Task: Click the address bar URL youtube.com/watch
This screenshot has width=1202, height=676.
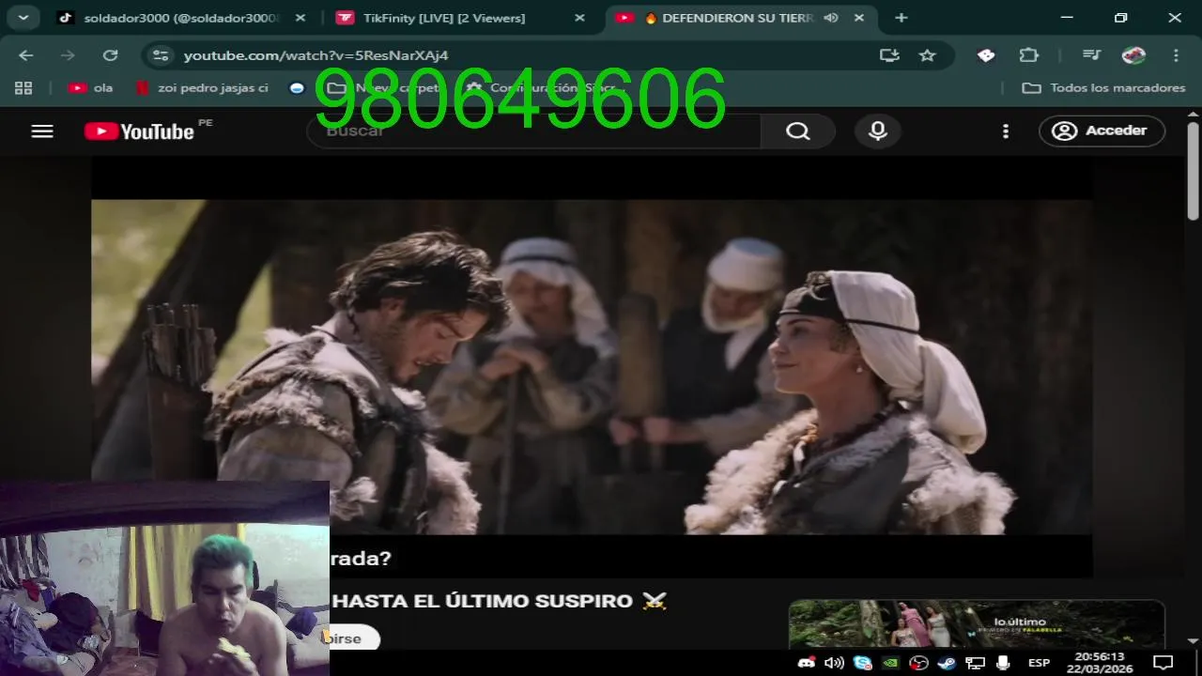Action: click(316, 55)
